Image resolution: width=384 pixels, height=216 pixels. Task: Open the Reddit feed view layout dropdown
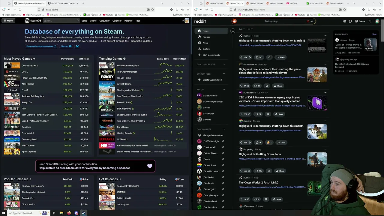250,29
